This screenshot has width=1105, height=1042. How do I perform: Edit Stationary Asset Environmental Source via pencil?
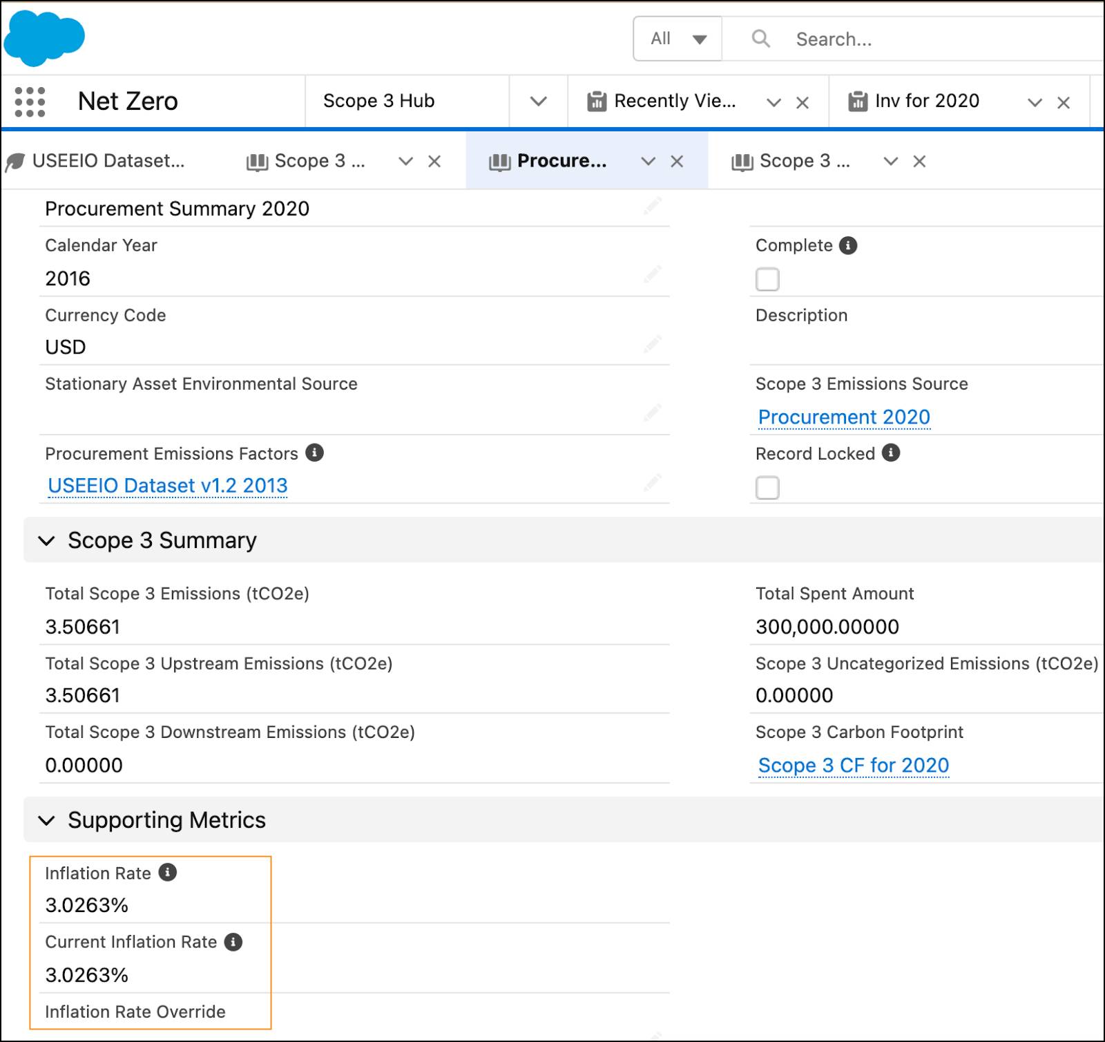coord(653,413)
